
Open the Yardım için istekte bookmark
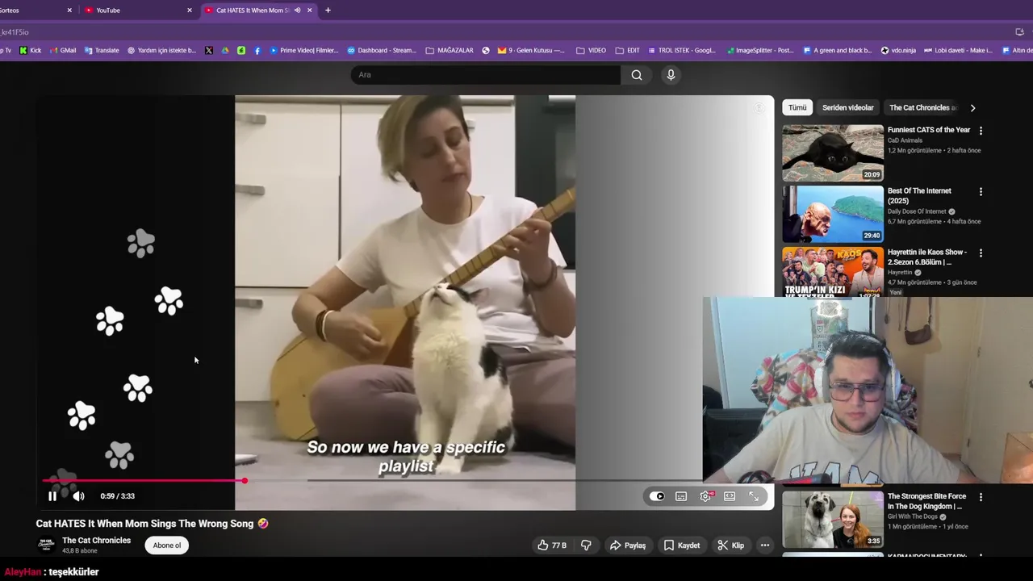(x=161, y=50)
